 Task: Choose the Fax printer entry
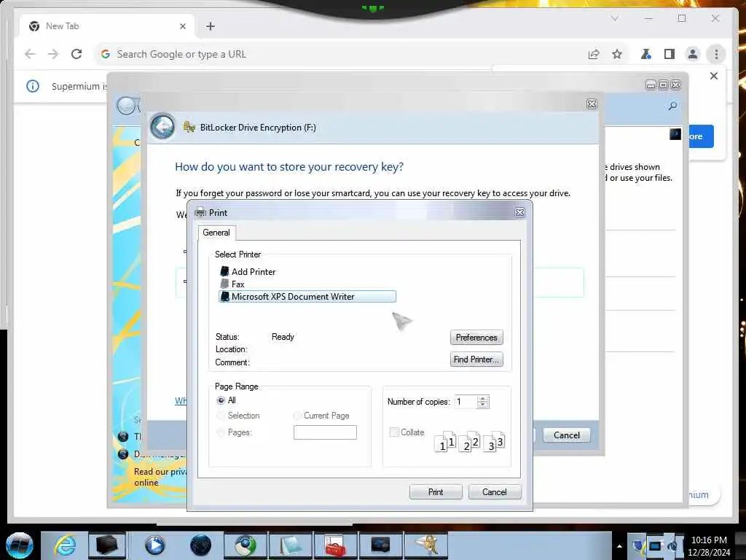232,284
